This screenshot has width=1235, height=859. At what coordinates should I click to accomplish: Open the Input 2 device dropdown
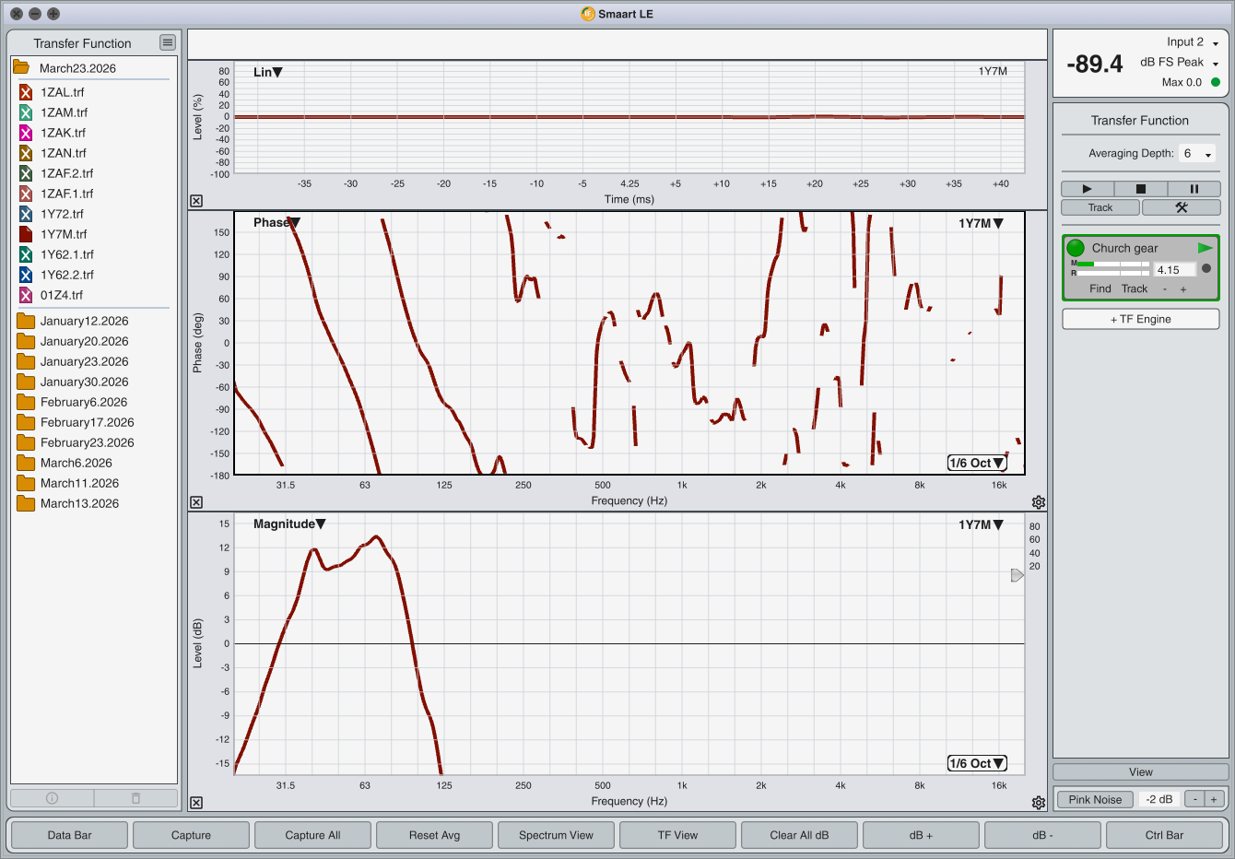point(1193,42)
